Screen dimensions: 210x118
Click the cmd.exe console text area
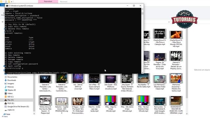(x=73, y=41)
